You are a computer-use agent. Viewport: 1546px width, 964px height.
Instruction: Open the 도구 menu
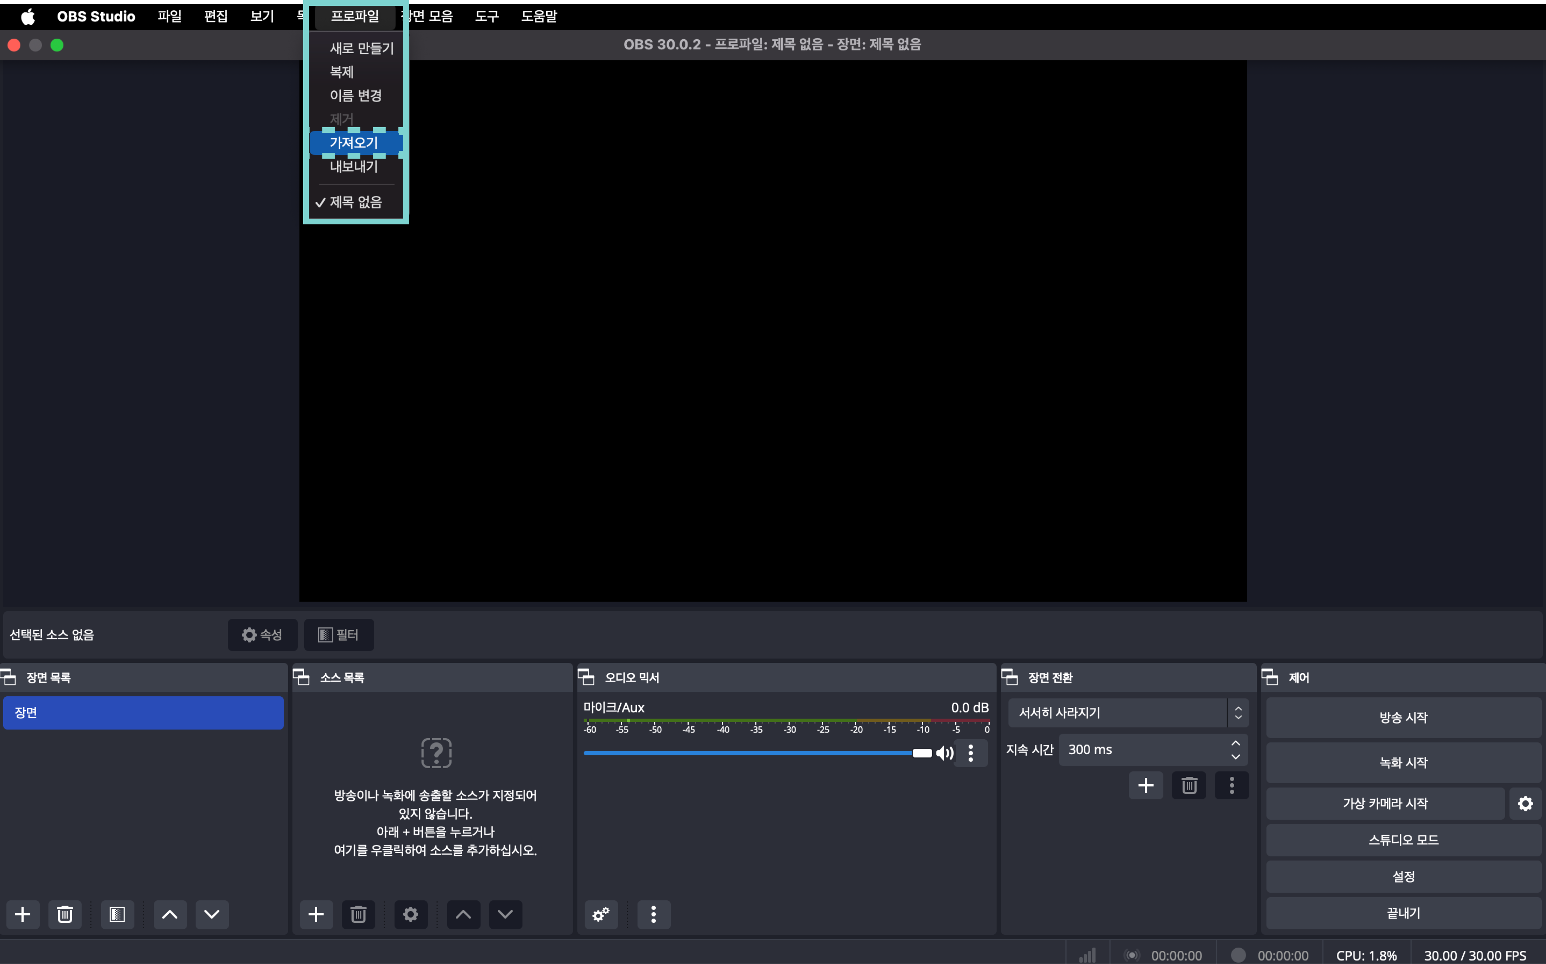pyautogui.click(x=487, y=16)
